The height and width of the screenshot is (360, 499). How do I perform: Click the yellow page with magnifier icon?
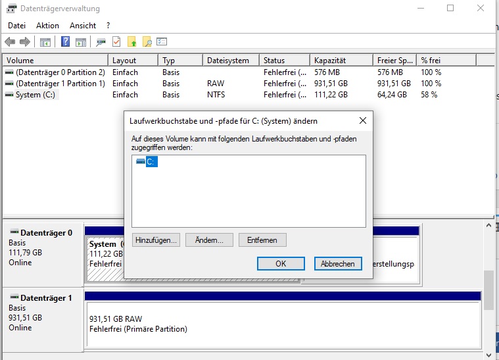[x=147, y=41]
